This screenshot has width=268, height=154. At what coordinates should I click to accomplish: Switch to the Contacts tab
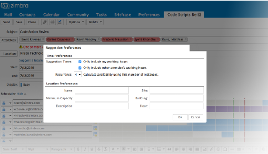[27, 15]
